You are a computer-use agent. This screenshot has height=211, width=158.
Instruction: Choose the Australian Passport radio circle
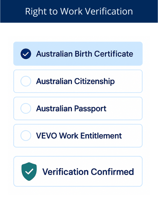(26, 108)
